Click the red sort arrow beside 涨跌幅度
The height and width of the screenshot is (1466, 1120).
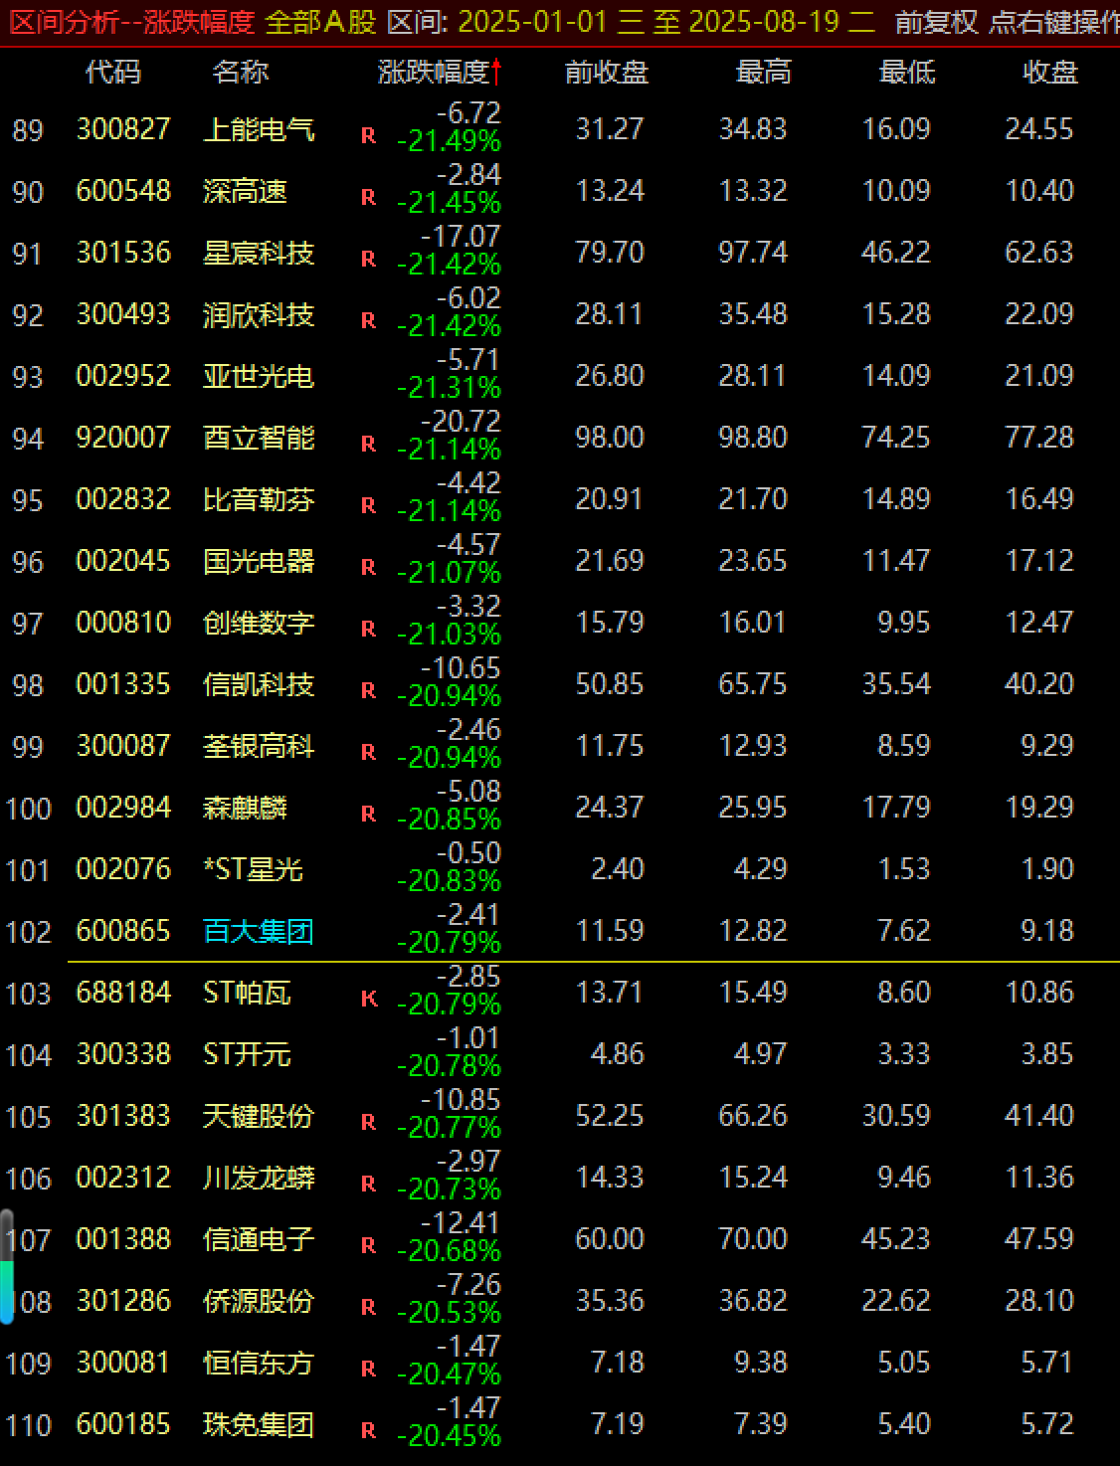(495, 72)
